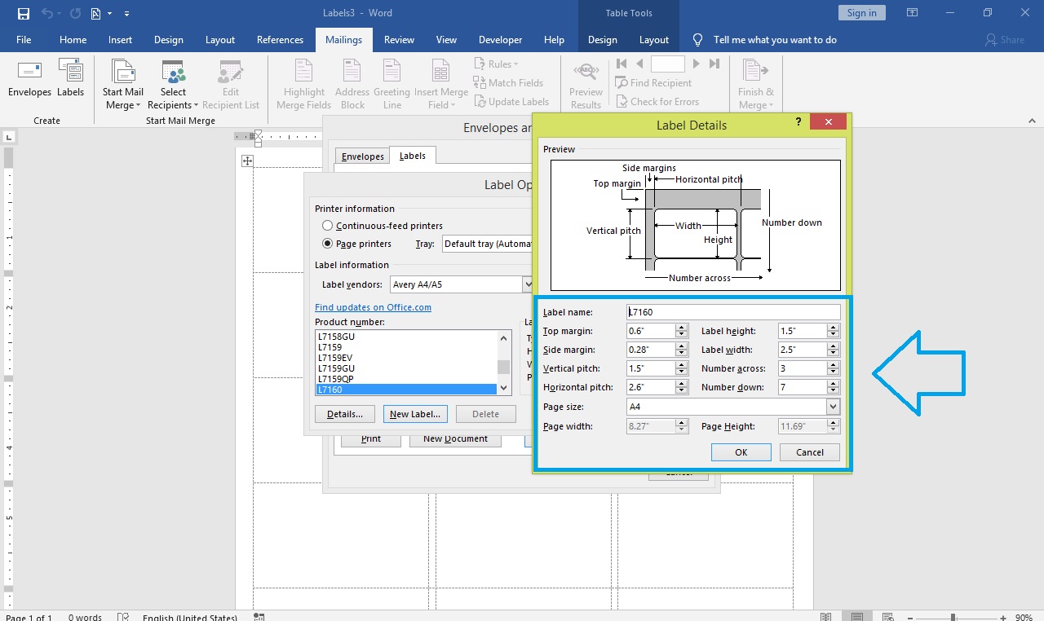Click the Select Recipients icon
This screenshot has height=621, width=1044.
(x=173, y=73)
